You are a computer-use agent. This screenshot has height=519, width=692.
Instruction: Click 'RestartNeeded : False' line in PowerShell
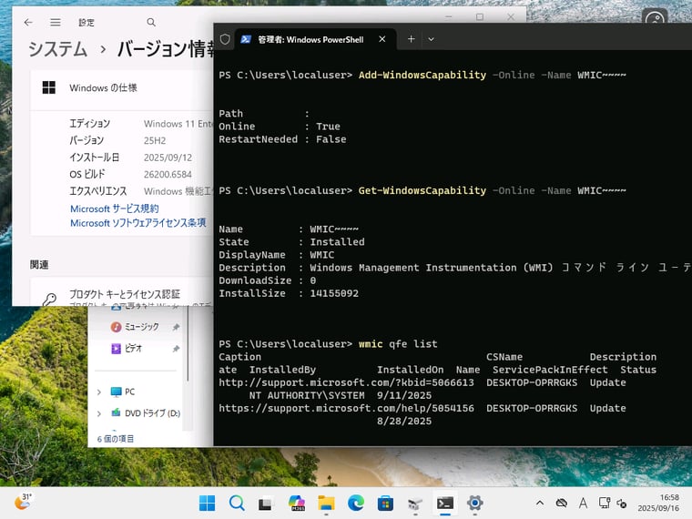(282, 139)
